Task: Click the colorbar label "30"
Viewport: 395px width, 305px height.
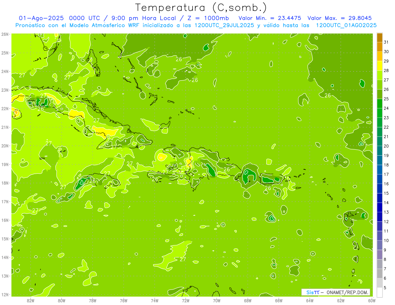Action: pos(386,52)
